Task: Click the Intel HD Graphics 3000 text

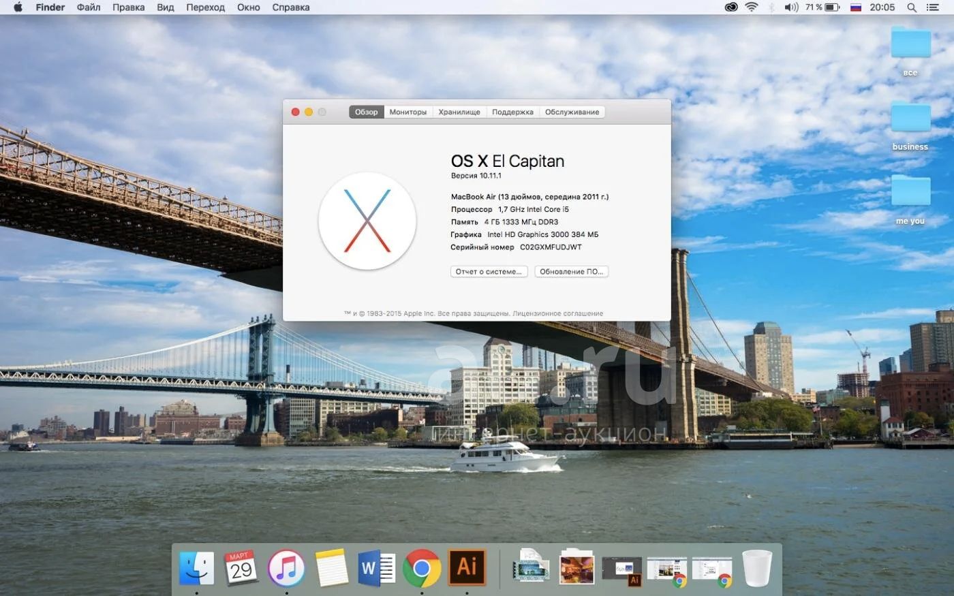Action: pyautogui.click(x=543, y=234)
